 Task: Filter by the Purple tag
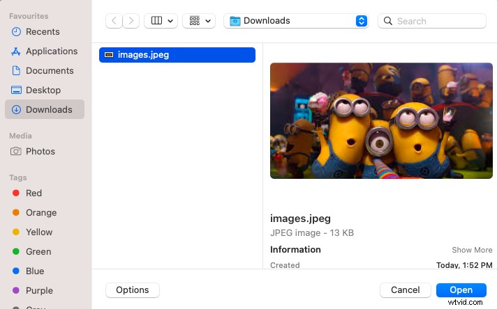pos(45,290)
